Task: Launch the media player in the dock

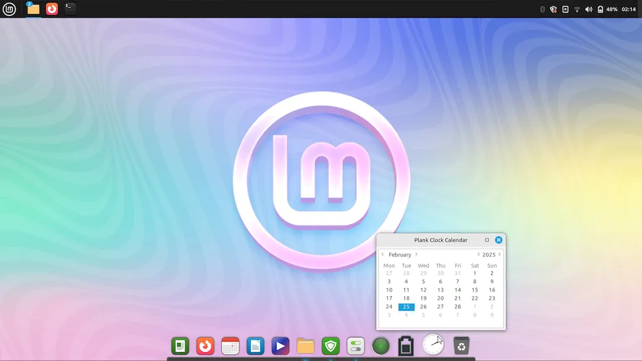Action: point(280,346)
